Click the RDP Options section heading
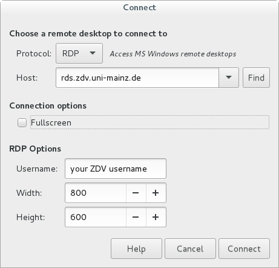 click(x=35, y=149)
